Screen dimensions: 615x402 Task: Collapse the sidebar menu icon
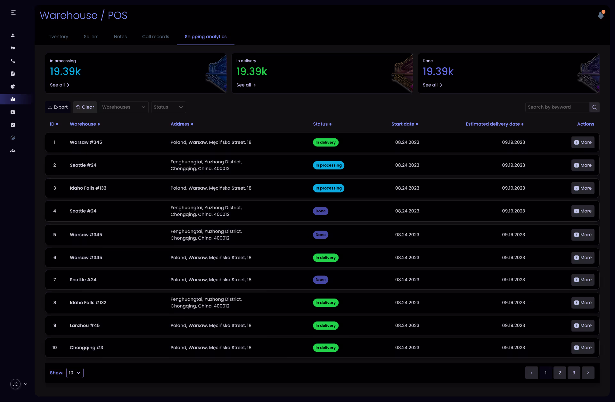[x=13, y=12]
